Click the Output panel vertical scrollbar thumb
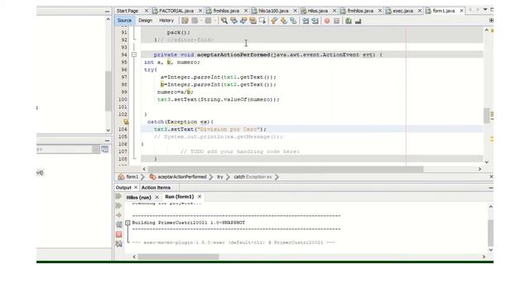The height and width of the screenshot is (298, 530). tap(491, 233)
